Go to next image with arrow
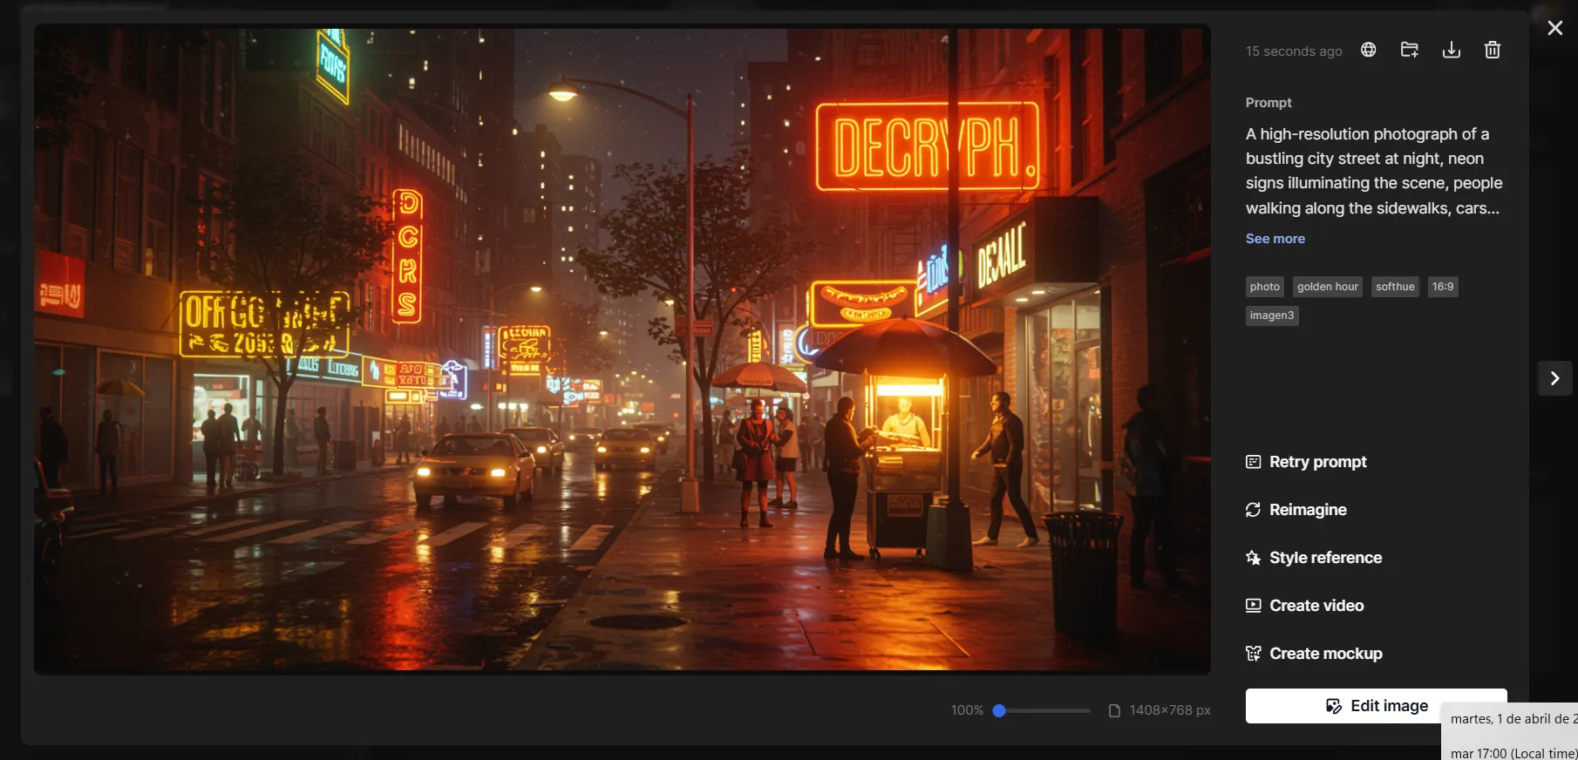This screenshot has height=760, width=1578. (x=1554, y=378)
